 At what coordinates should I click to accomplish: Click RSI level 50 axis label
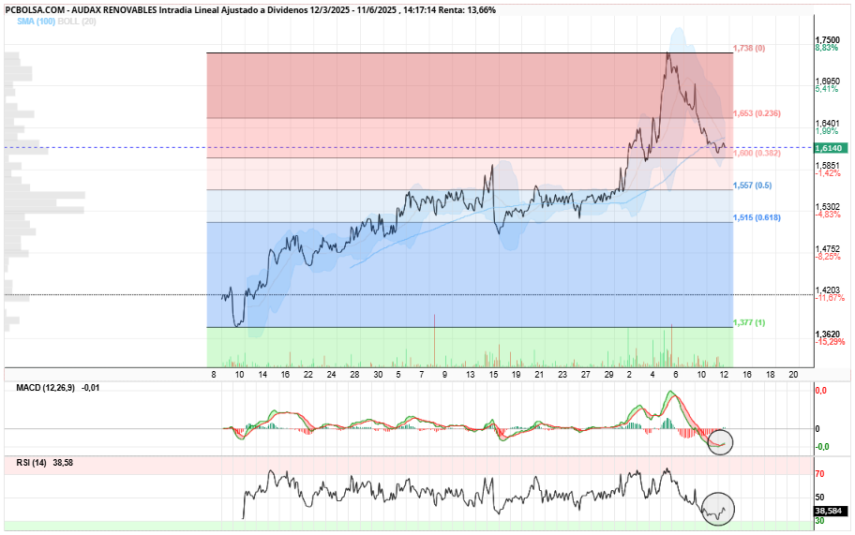coord(819,497)
